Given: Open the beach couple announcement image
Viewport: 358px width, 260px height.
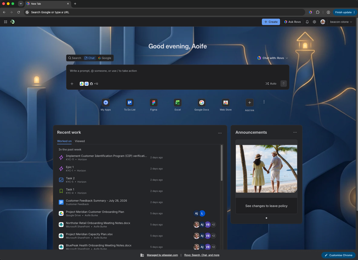Looking at the screenshot, I should coord(267,169).
